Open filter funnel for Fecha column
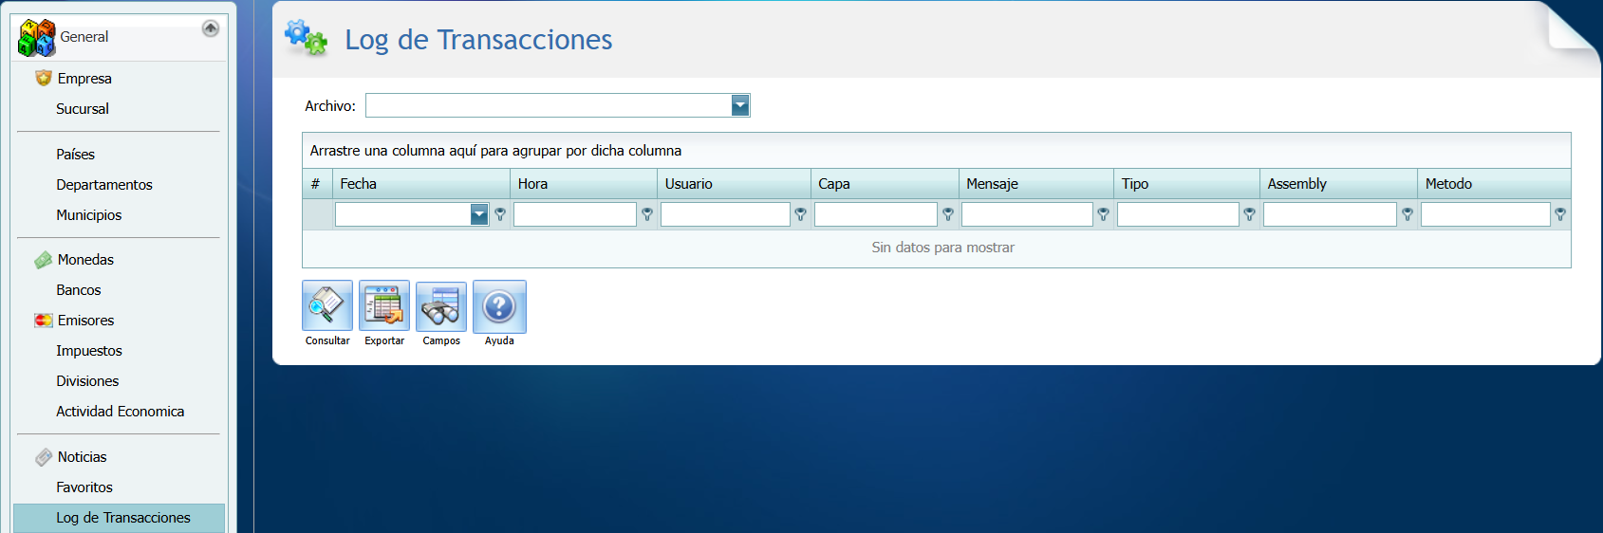This screenshot has height=533, width=1603. tap(500, 214)
